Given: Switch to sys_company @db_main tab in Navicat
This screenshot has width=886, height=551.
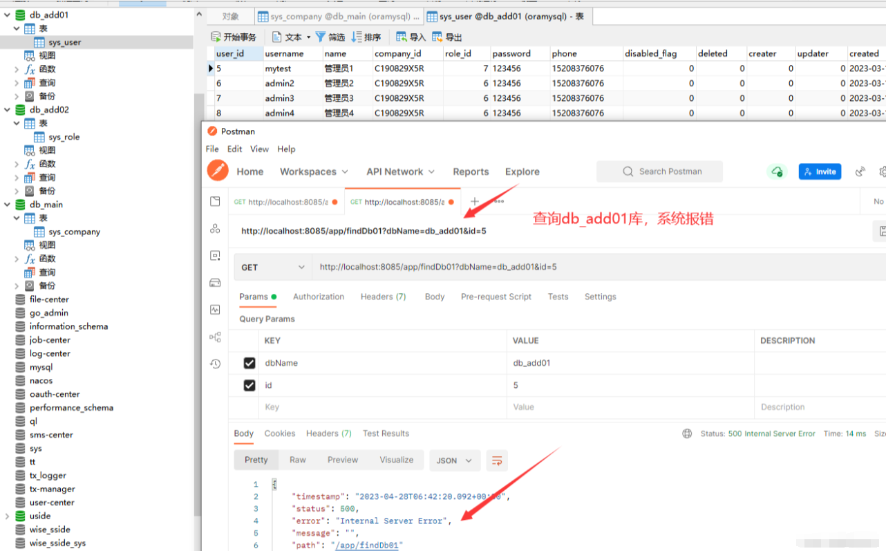Looking at the screenshot, I should 339,17.
